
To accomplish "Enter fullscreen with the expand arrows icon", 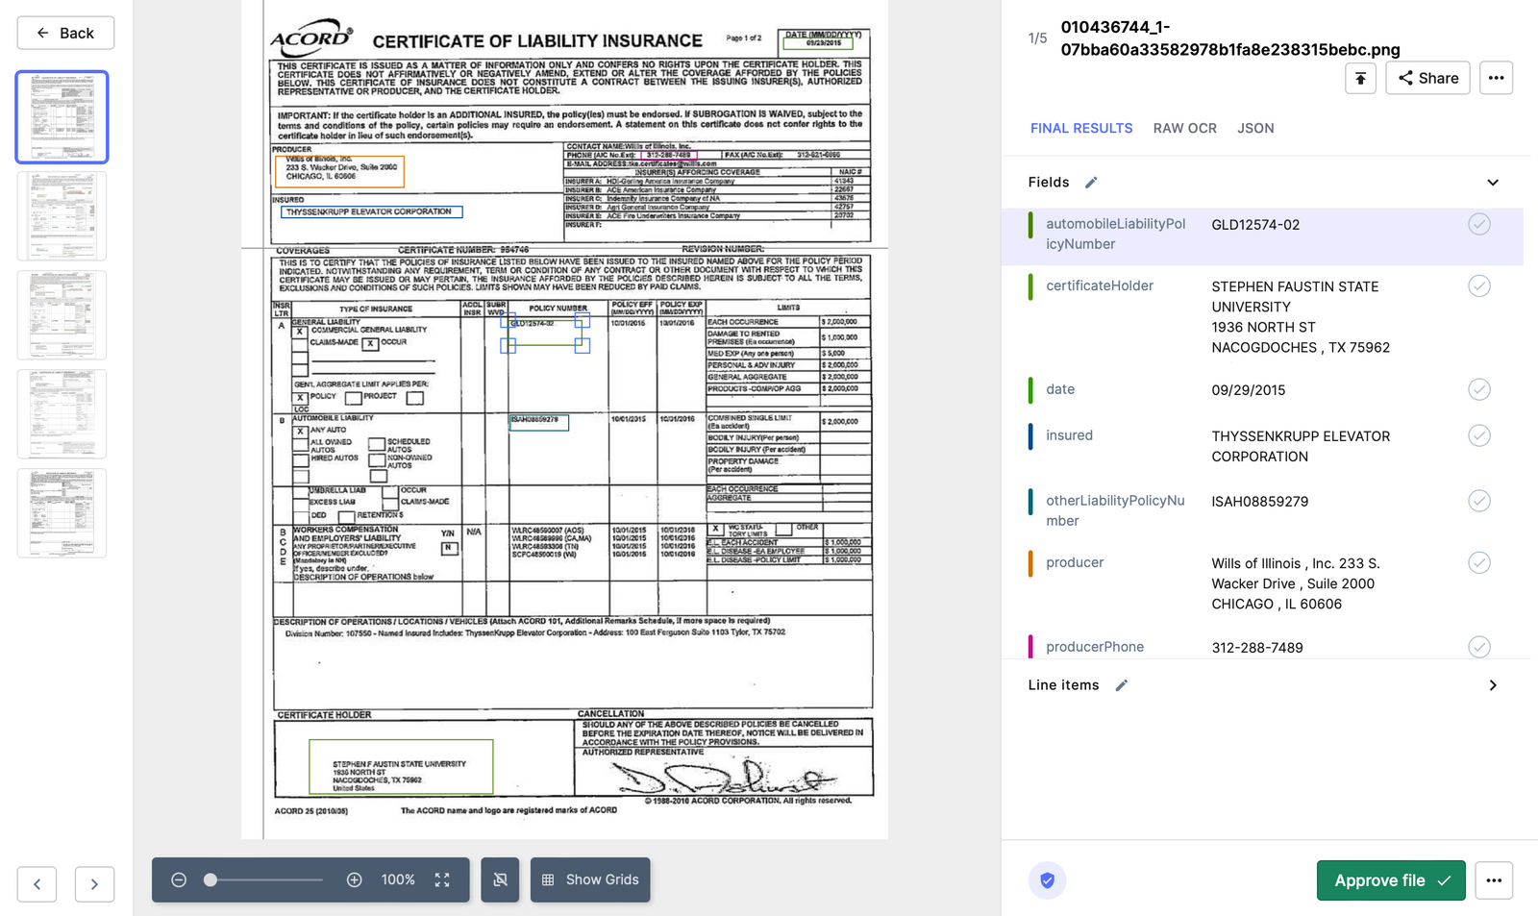I will click(441, 879).
